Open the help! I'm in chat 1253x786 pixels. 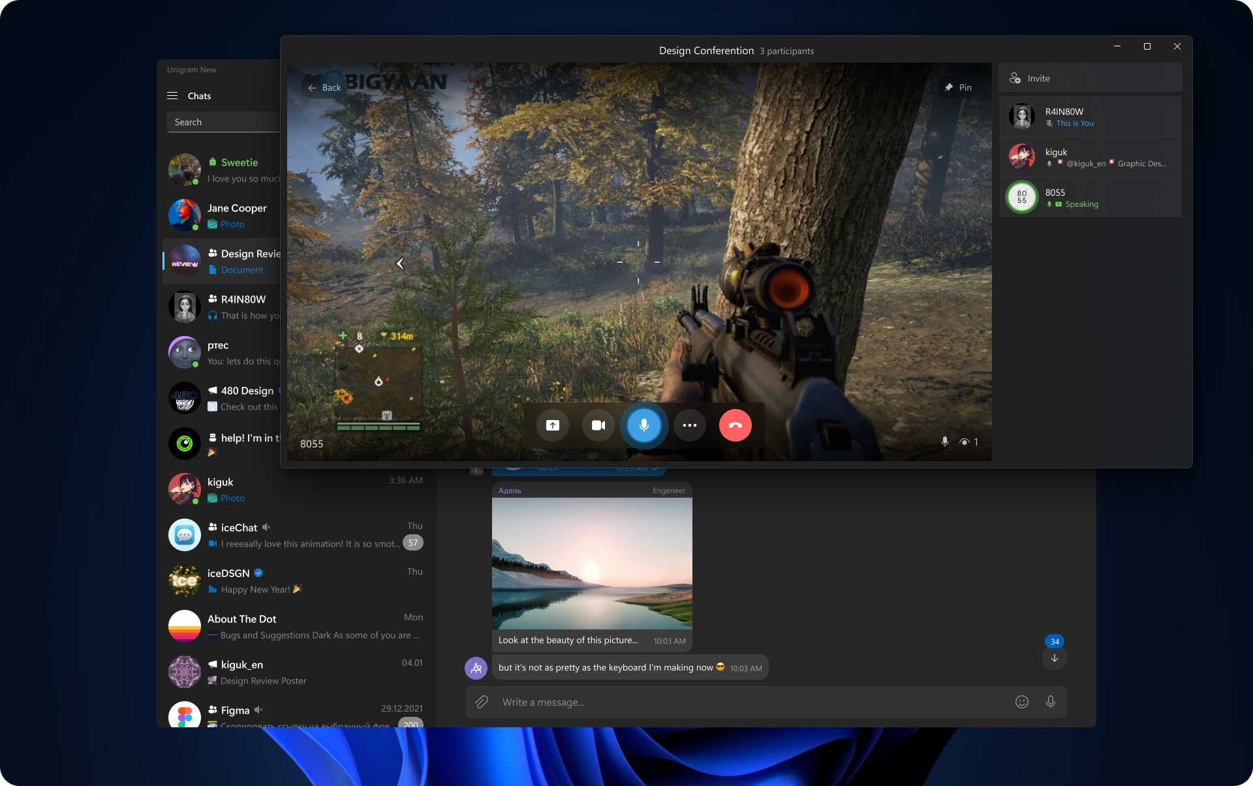(x=222, y=444)
